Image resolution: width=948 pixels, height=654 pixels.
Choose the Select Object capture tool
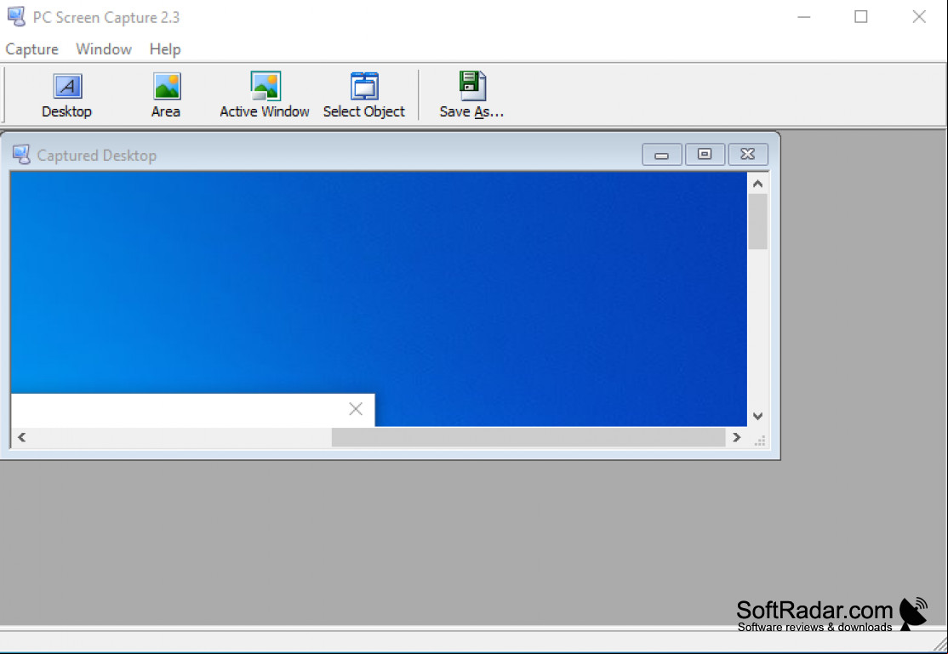click(x=364, y=95)
